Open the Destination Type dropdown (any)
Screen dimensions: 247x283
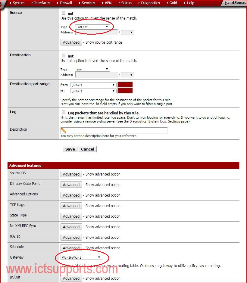coord(92,69)
